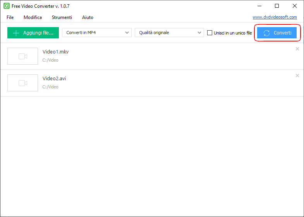The height and width of the screenshot is (217, 304).
Task: Click the Free Video Converter app icon
Action: (7, 6)
